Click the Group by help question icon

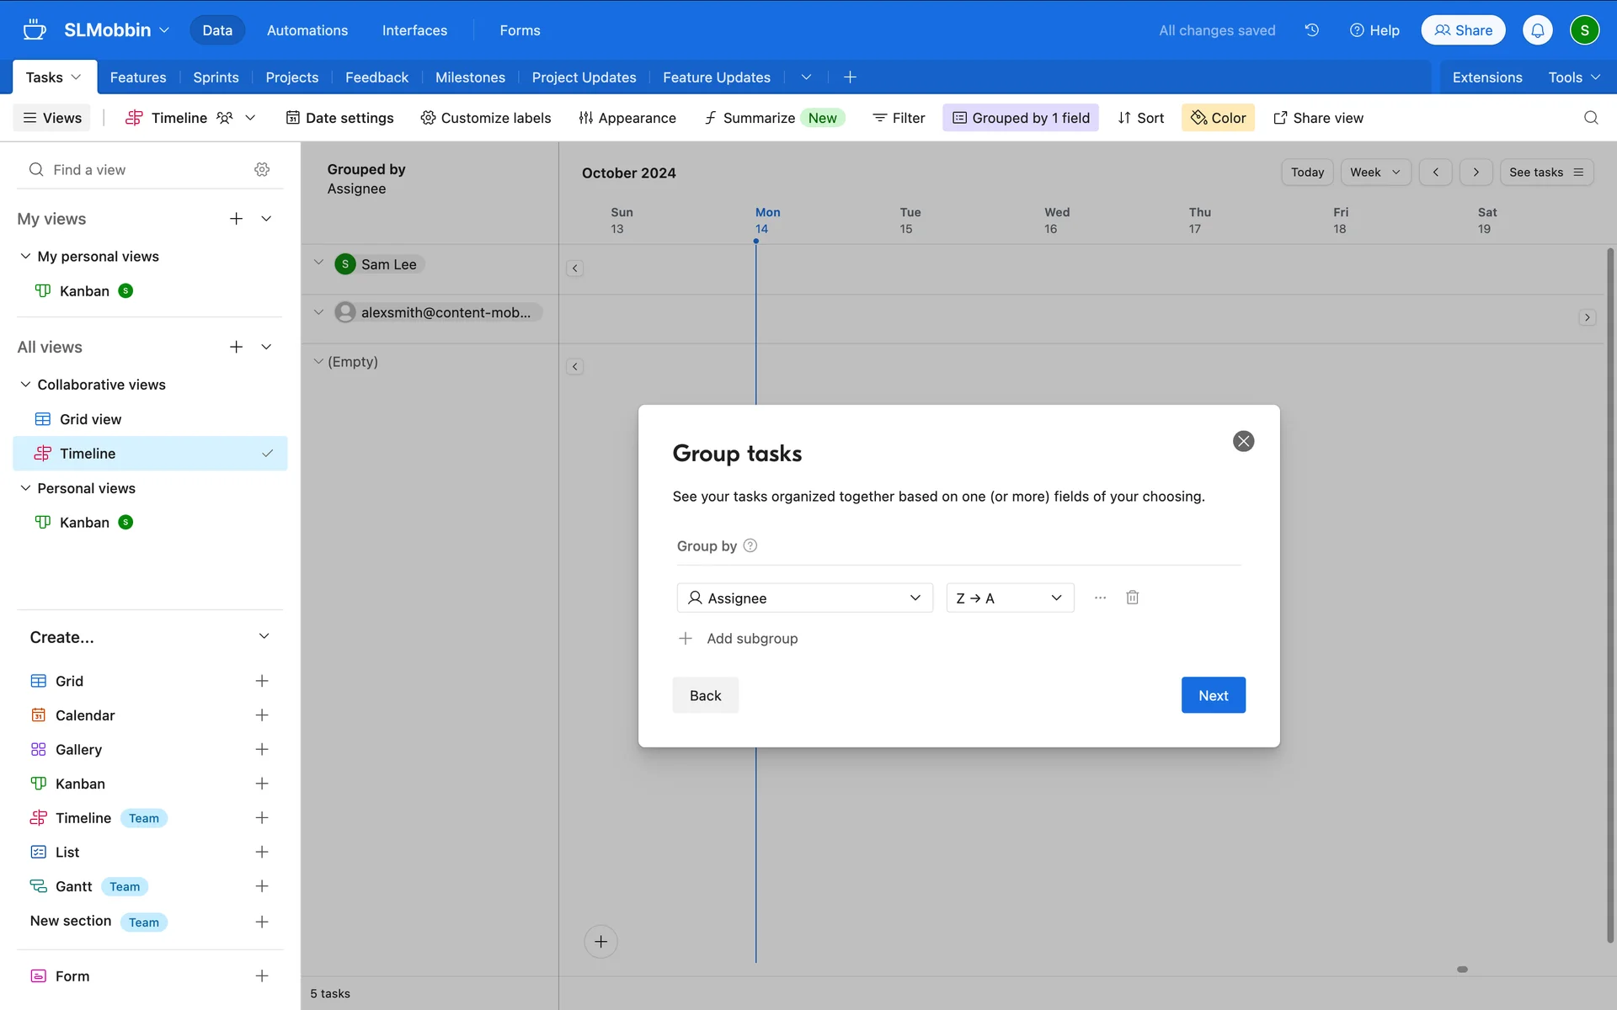(x=750, y=545)
